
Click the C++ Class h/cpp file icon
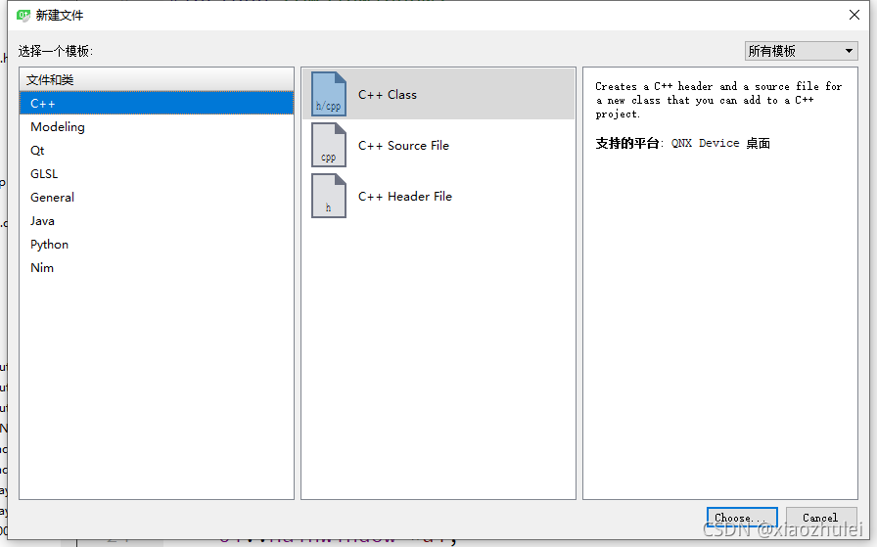(x=328, y=94)
